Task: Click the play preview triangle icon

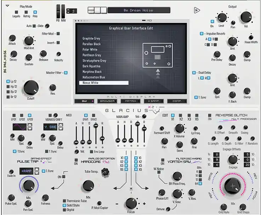Action: (x=197, y=10)
